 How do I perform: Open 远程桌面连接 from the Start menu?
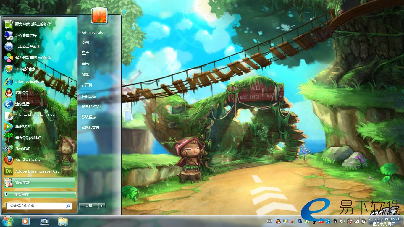point(39,35)
